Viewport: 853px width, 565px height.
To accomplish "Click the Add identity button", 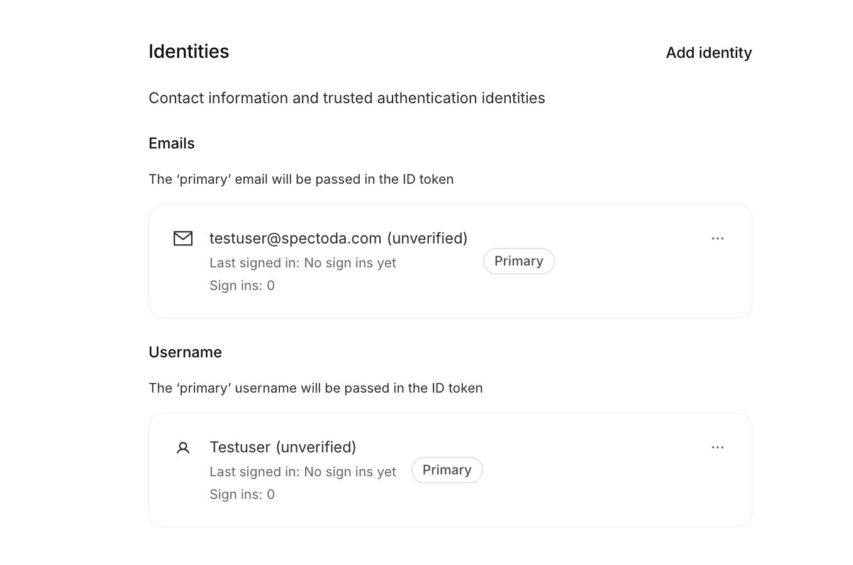I will pyautogui.click(x=708, y=53).
